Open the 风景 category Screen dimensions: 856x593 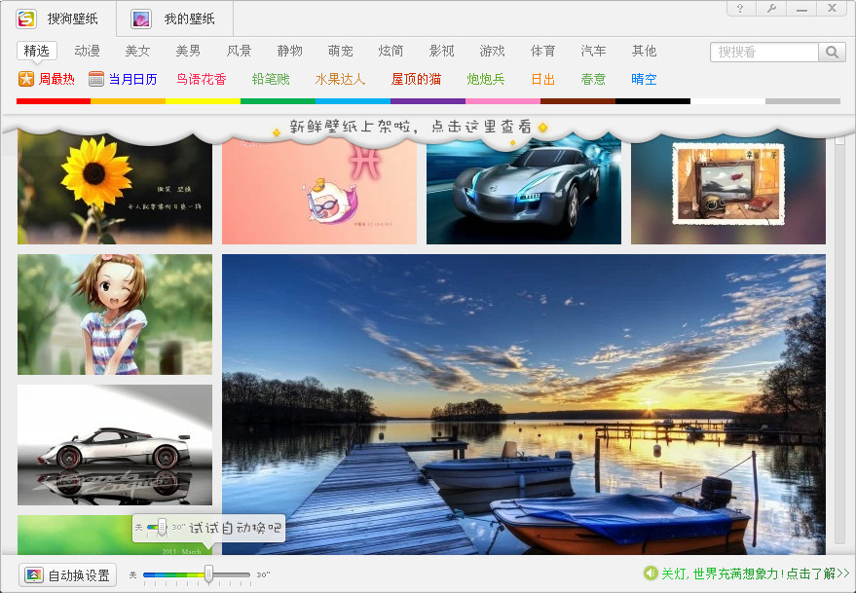239,52
